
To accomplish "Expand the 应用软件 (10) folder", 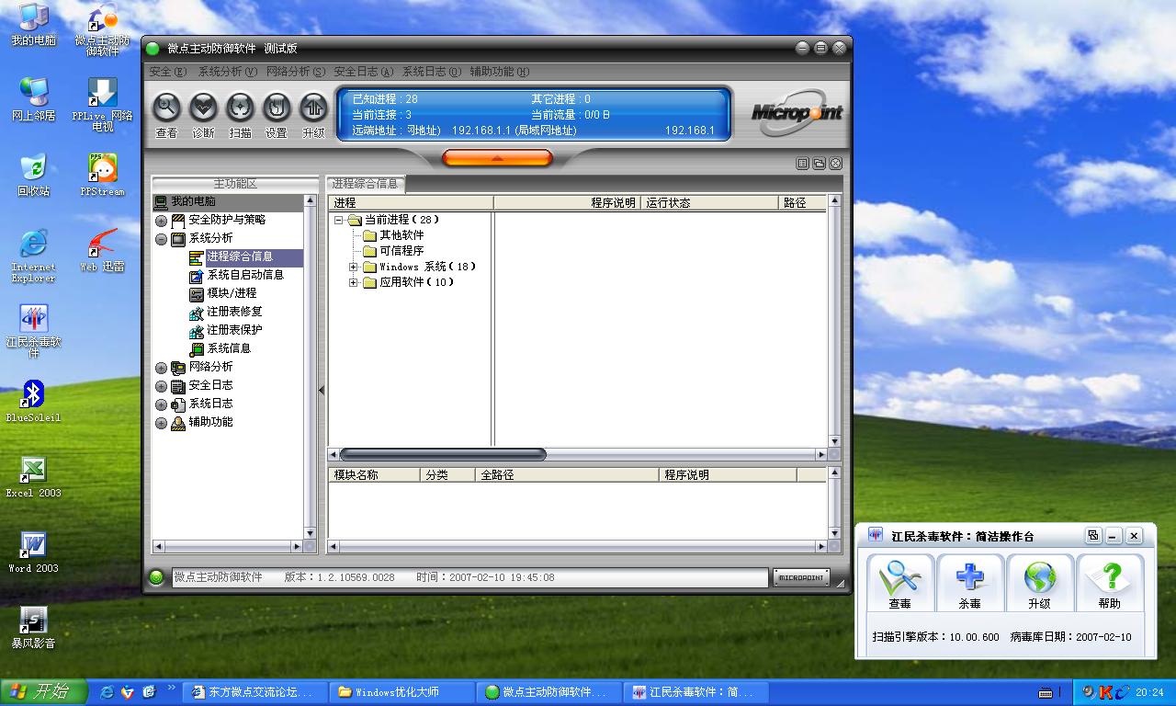I will coord(354,282).
